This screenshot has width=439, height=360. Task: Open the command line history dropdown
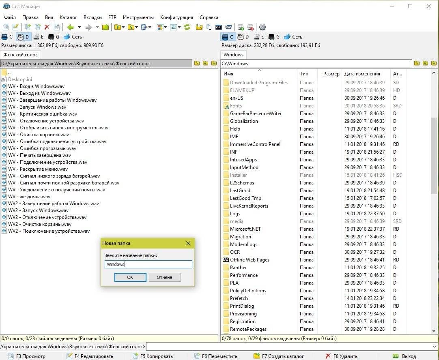435,347
